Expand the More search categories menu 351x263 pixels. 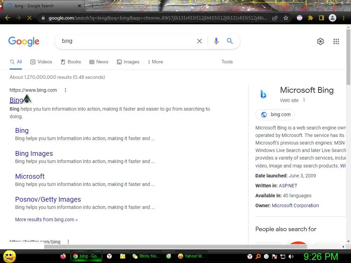[x=155, y=62]
